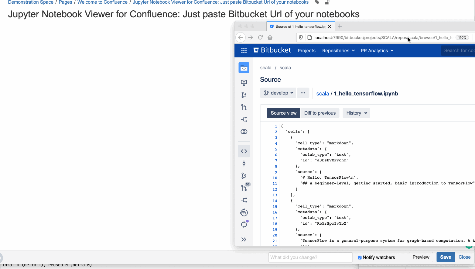Open Pull requests showing badge 52

point(244,188)
